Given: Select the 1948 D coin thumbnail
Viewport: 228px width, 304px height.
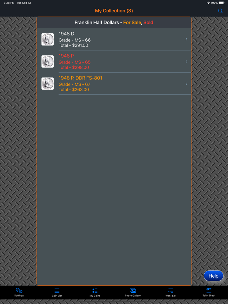Looking at the screenshot, I should coord(48,39).
